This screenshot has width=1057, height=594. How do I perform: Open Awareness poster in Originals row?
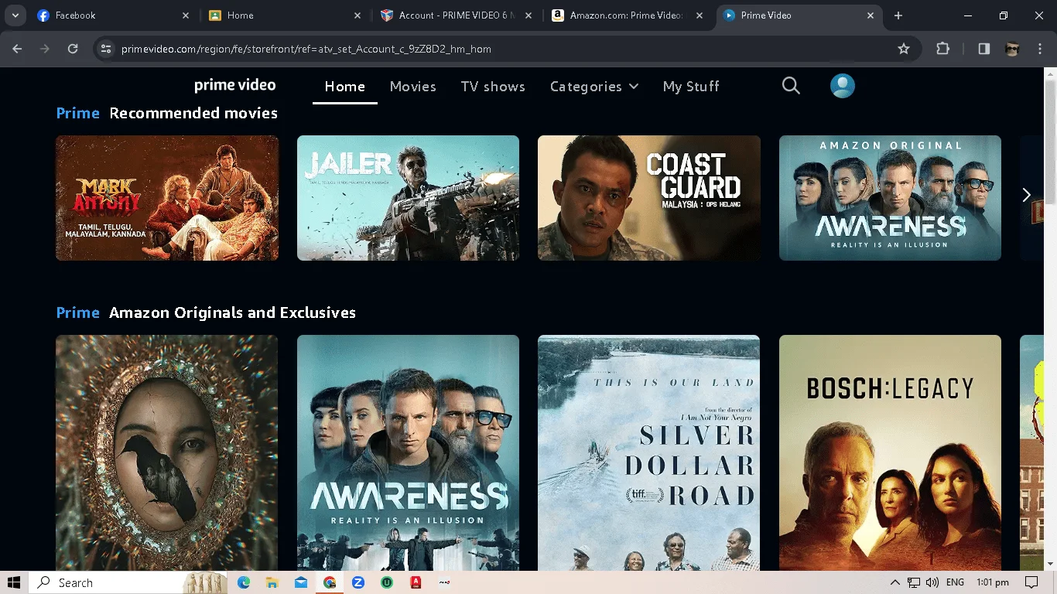click(408, 452)
